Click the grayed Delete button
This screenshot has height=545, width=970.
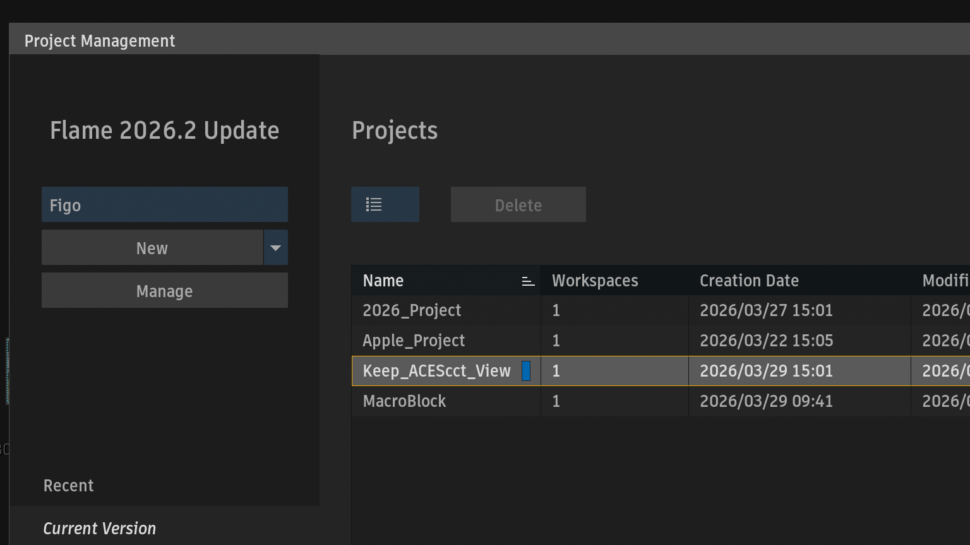tap(518, 205)
